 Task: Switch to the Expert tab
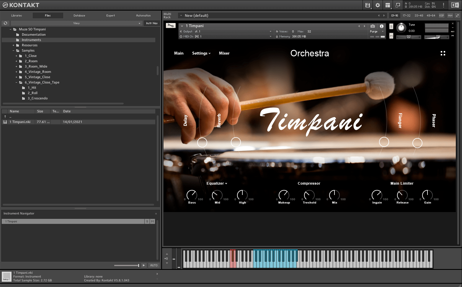tap(111, 15)
